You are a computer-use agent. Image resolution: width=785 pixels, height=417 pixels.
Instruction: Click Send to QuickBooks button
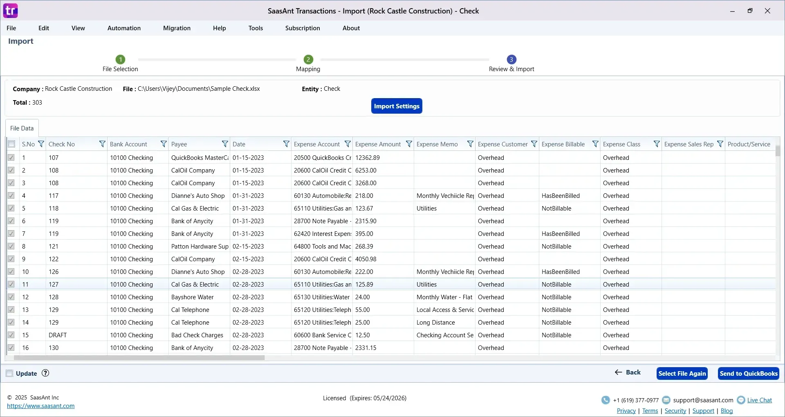[749, 373]
